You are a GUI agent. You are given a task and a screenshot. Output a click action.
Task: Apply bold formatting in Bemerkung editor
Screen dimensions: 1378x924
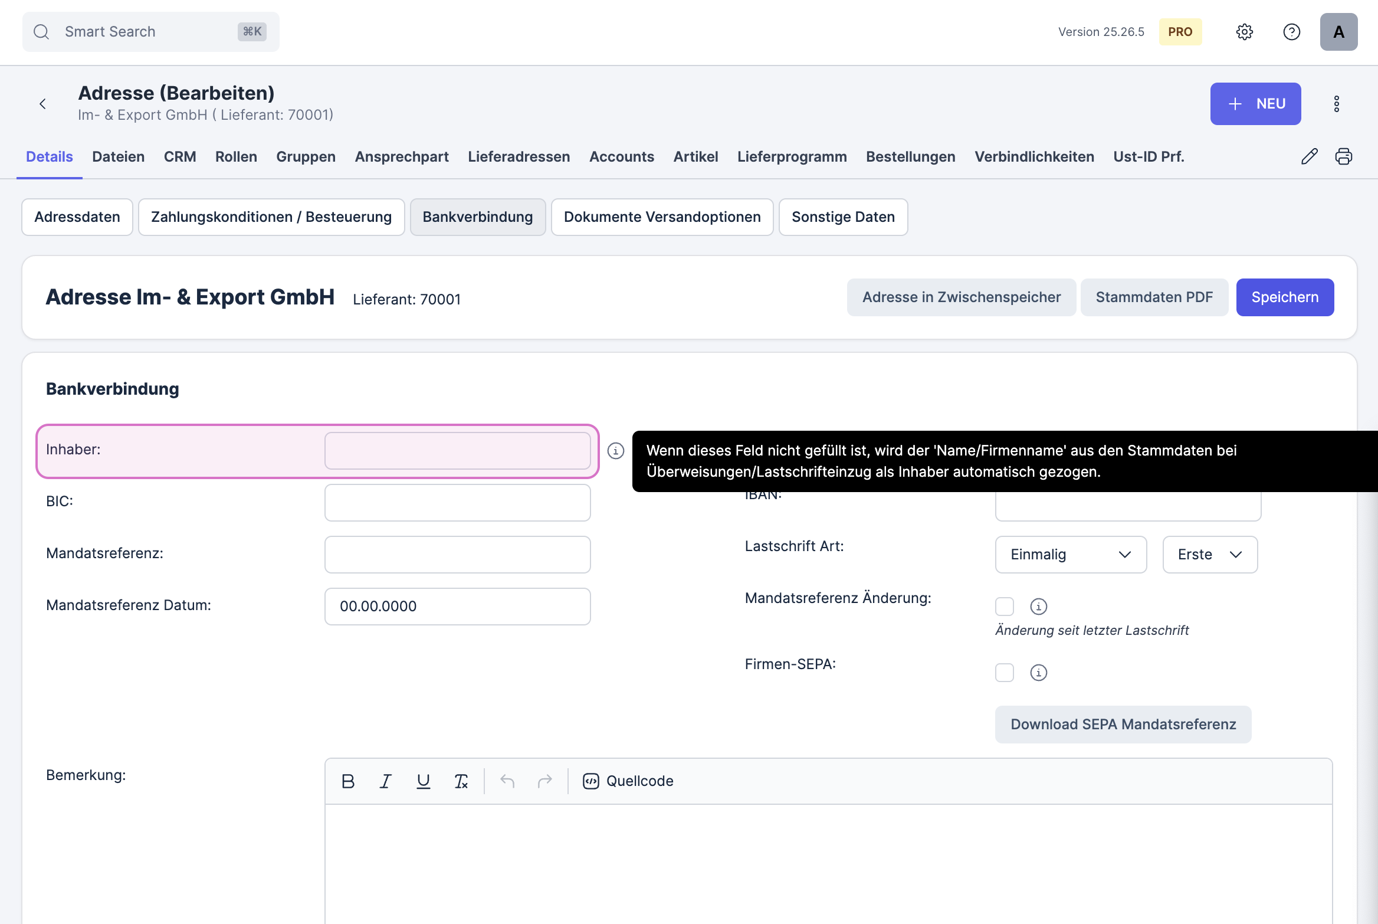coord(348,781)
